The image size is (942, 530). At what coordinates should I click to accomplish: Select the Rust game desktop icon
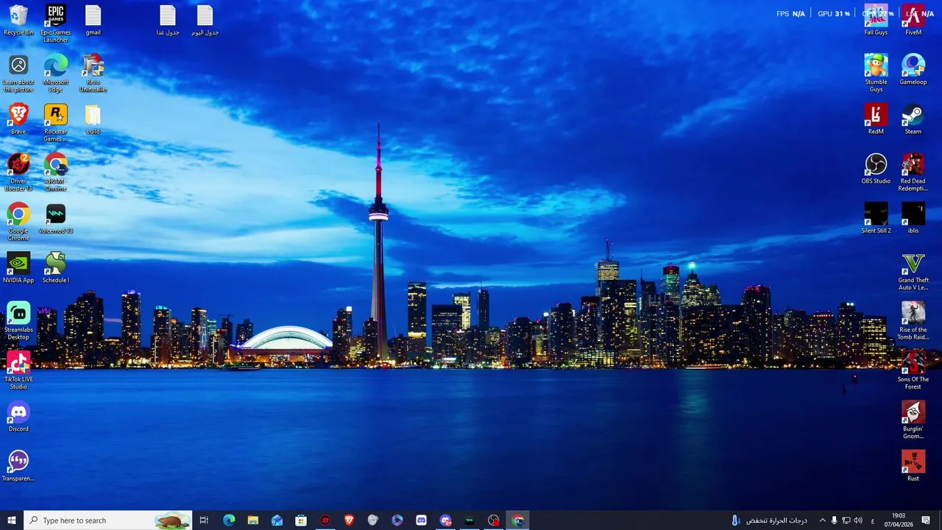point(913,466)
